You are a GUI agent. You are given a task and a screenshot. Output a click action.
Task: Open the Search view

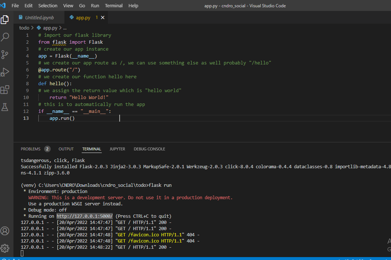point(5,37)
